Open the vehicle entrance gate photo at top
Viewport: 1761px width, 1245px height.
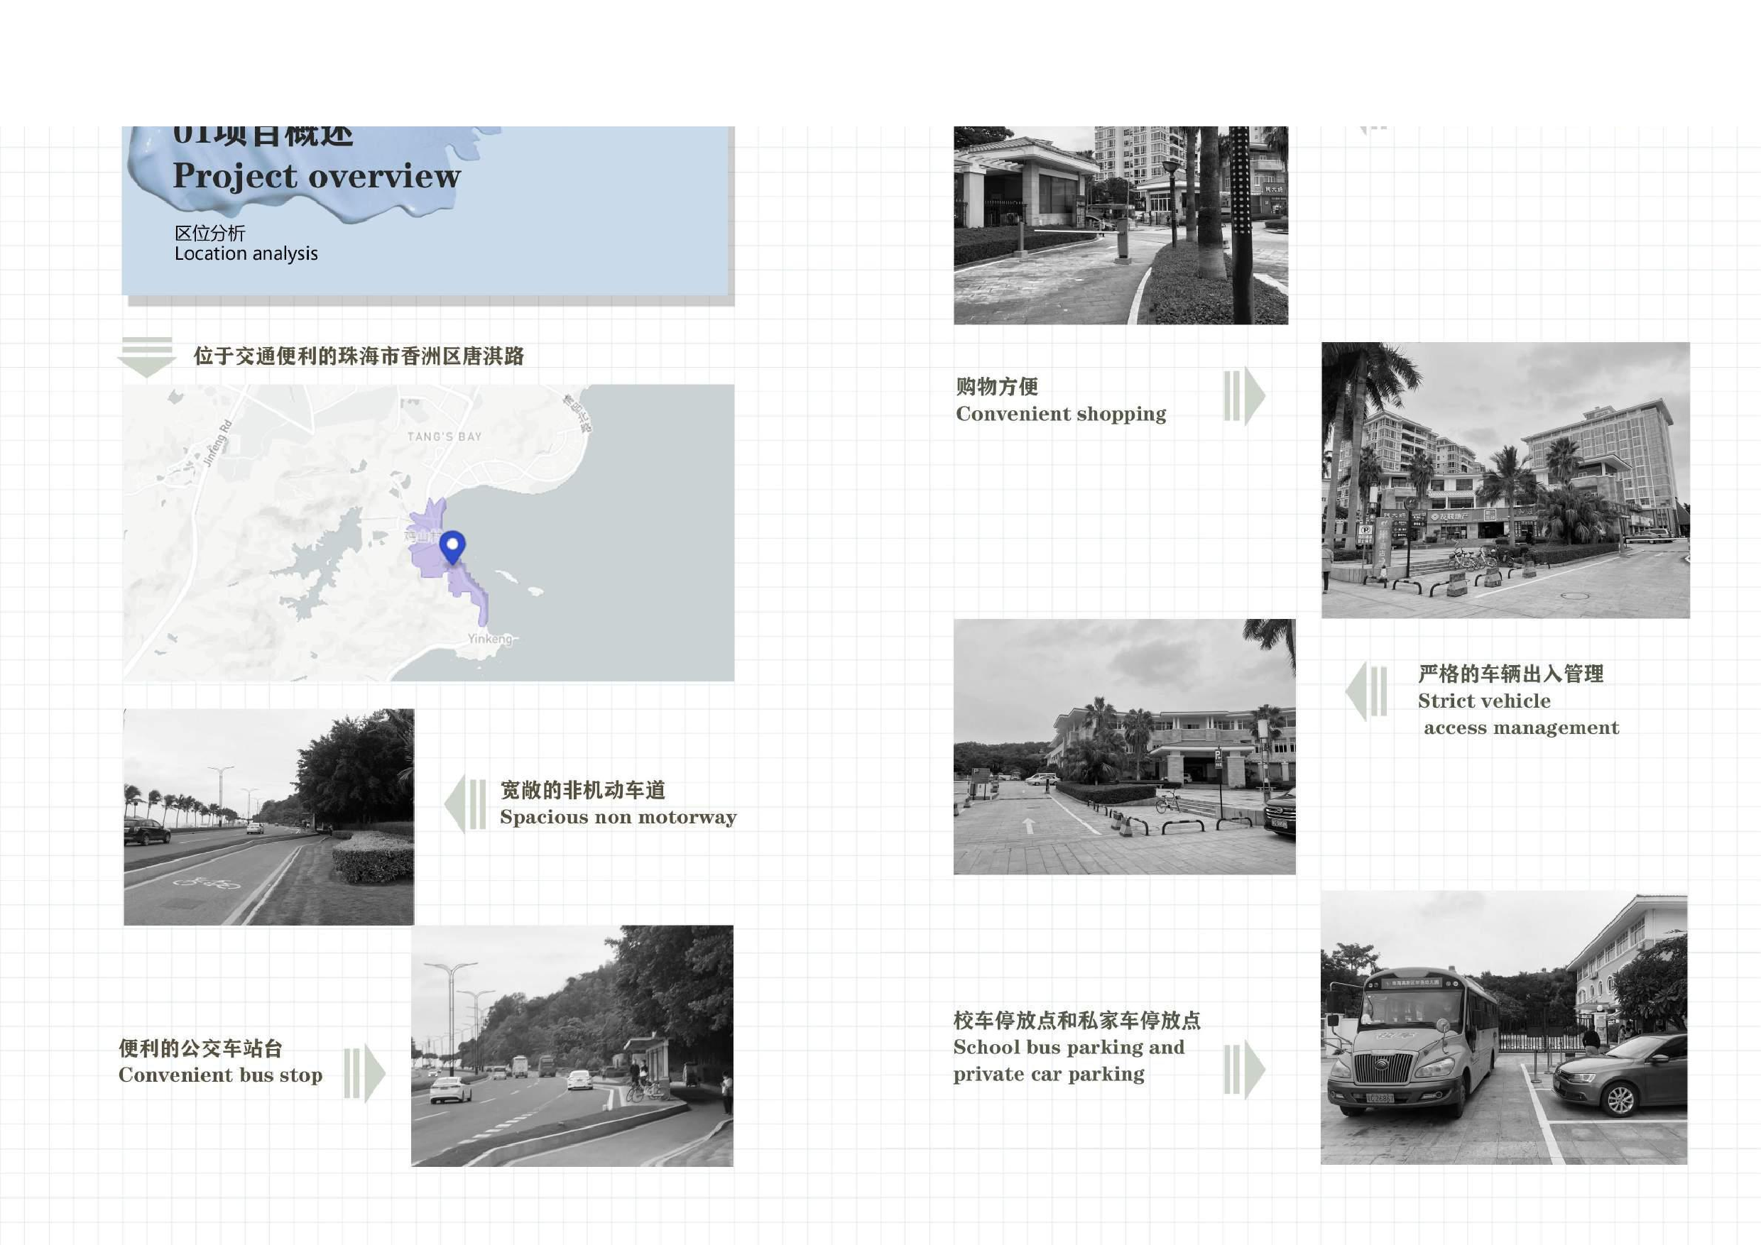point(1120,224)
